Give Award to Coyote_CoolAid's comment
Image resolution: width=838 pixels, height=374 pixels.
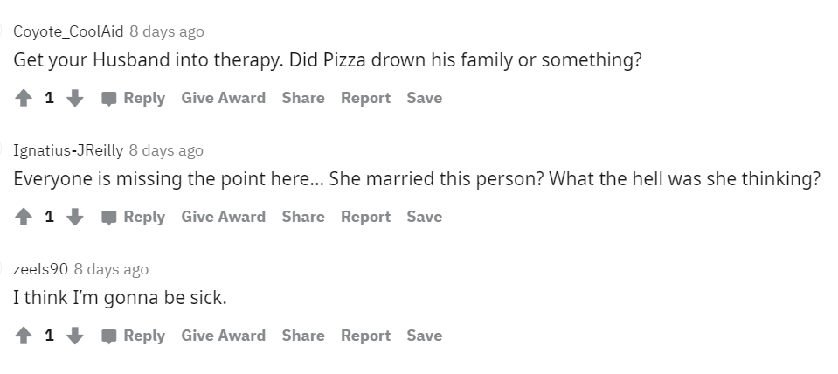coord(224,99)
